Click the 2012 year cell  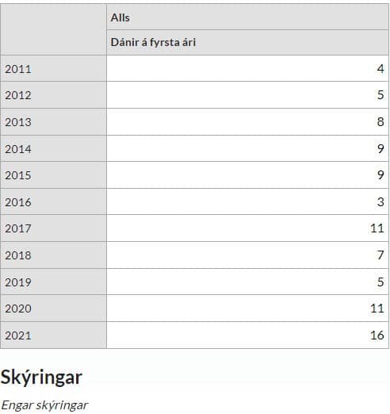click(53, 95)
